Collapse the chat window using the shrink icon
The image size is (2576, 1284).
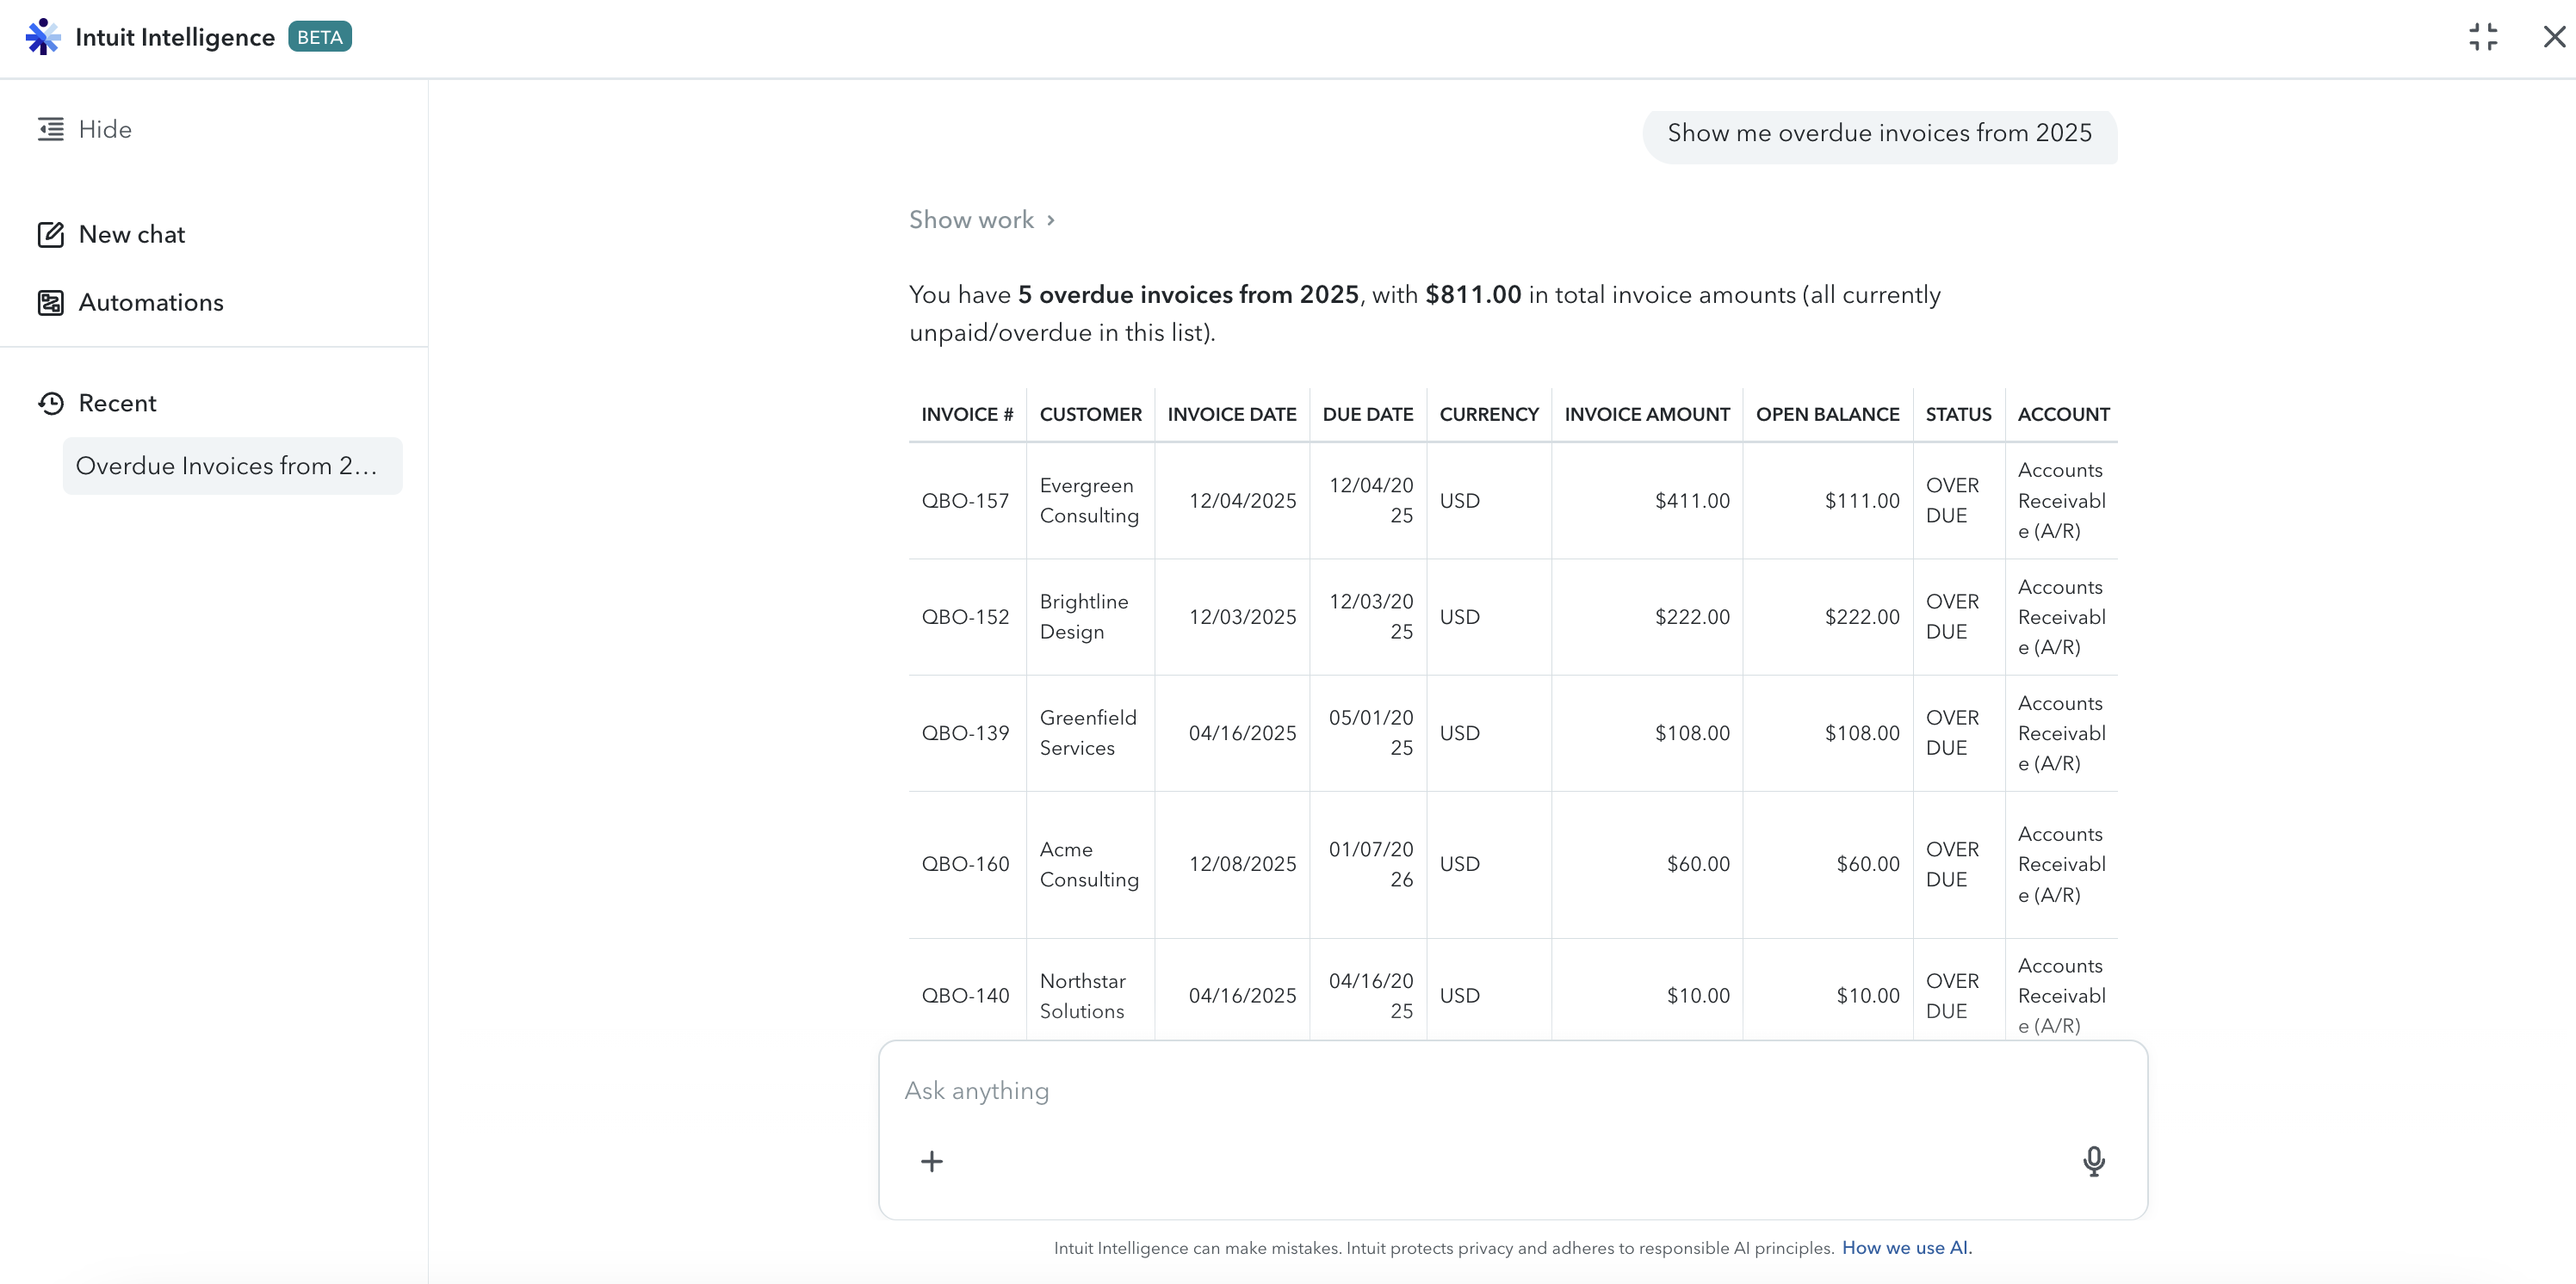click(2483, 37)
